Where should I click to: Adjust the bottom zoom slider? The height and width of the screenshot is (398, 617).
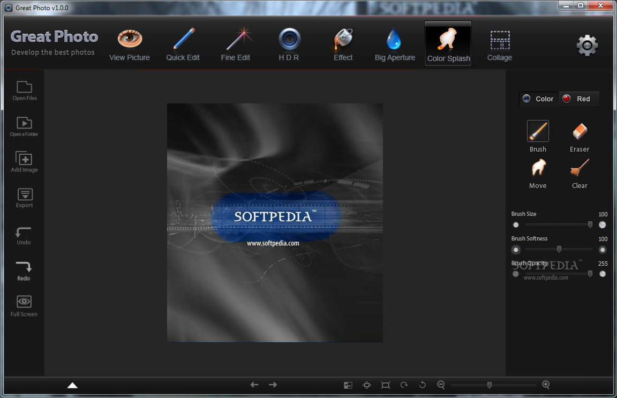[493, 385]
